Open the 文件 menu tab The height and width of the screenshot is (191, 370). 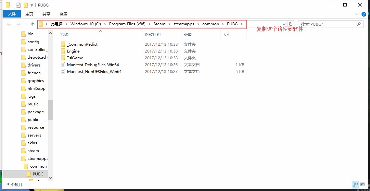click(12, 14)
